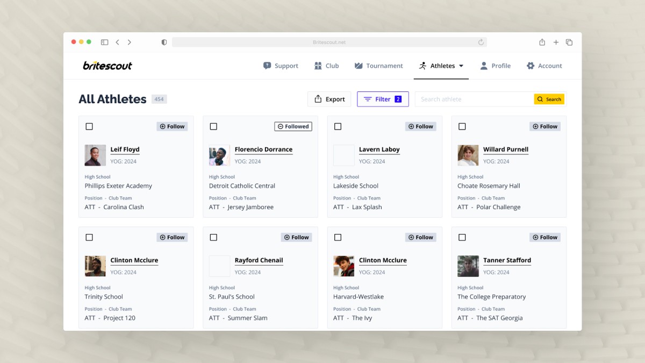645x363 pixels.
Task: Click Willard Purnell's profile photo
Action: coord(468,155)
